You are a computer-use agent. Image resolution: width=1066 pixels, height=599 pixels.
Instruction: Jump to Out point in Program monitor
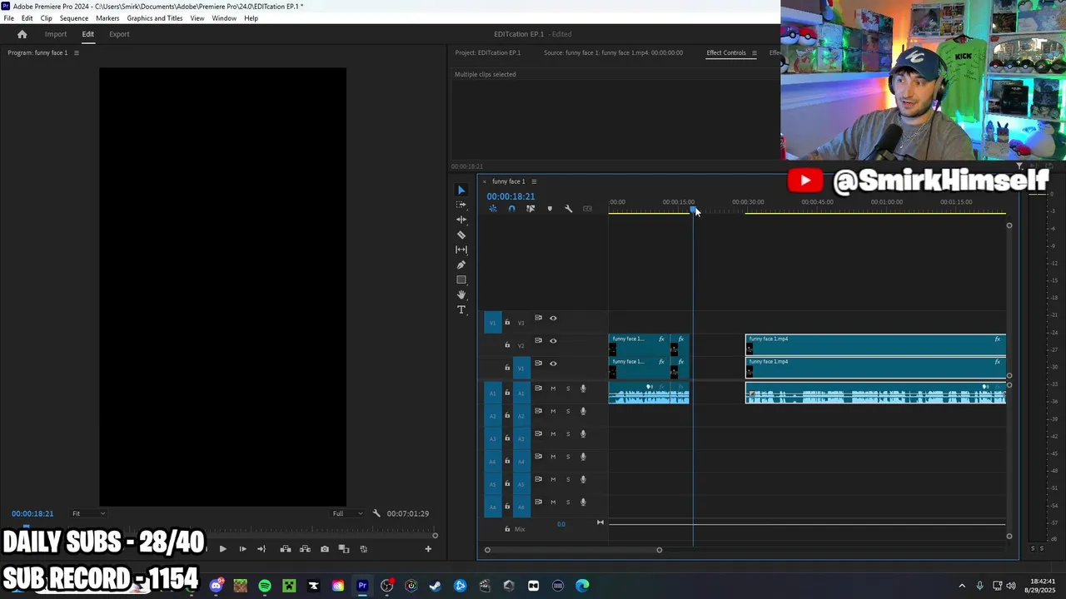[262, 549]
